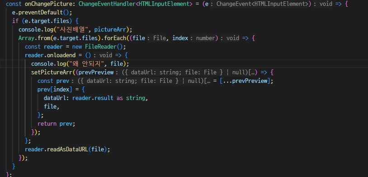This screenshot has height=177, width=368.
Task: Click the FileReader constructor name
Action: [101, 47]
